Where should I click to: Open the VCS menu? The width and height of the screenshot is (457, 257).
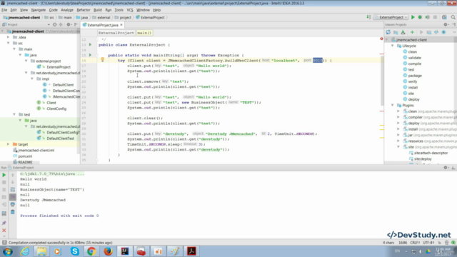click(130, 10)
